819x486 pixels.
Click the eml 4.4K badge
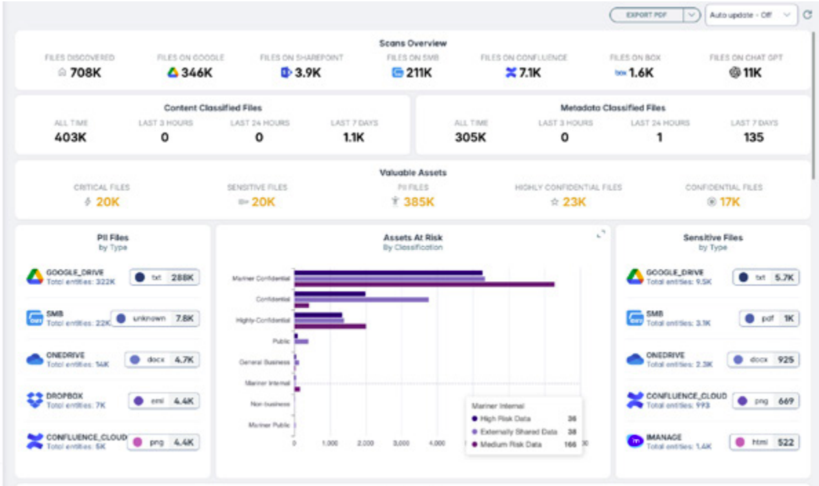coord(164,401)
